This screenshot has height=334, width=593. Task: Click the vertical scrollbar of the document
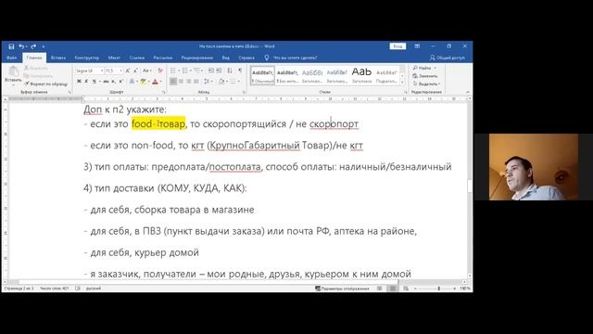[470, 186]
